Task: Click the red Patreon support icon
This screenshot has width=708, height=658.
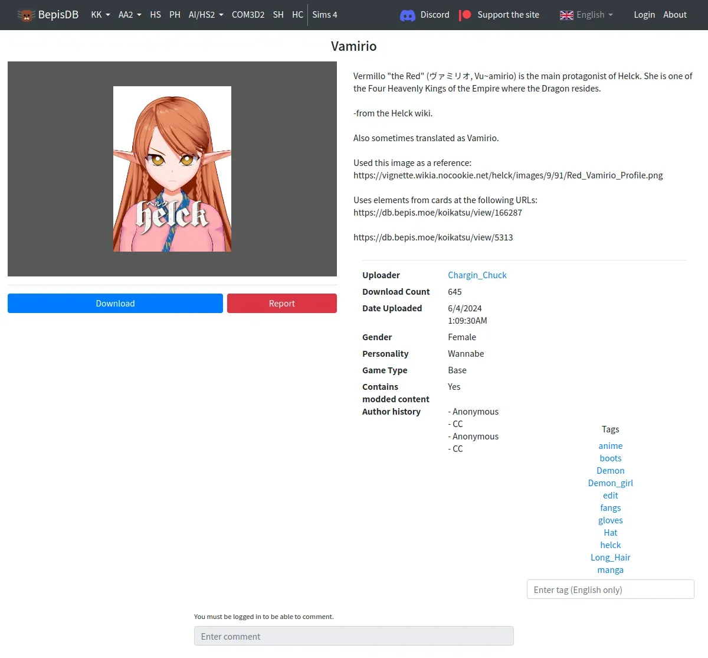Action: point(466,15)
